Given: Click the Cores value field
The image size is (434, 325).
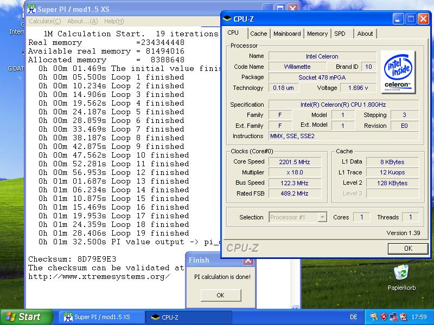Looking at the screenshot, I should 361,217.
